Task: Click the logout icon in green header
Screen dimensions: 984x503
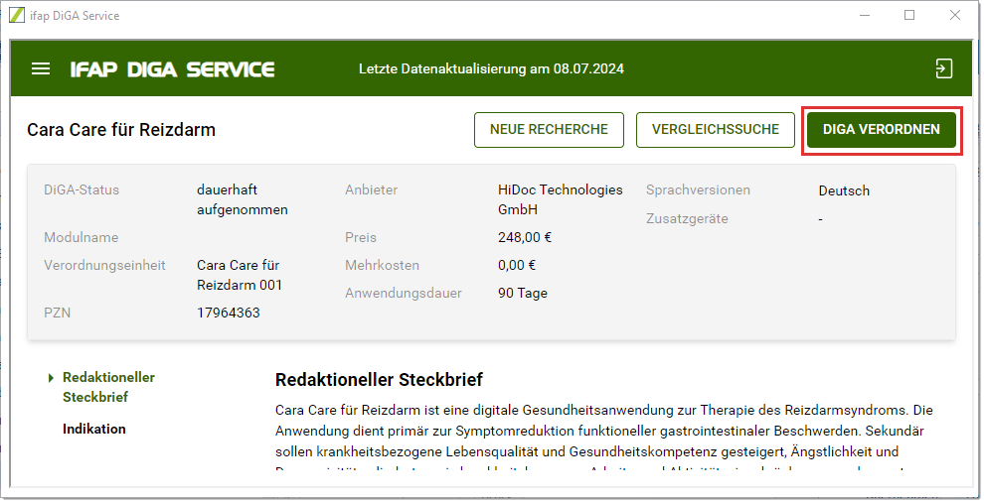Action: [x=943, y=68]
